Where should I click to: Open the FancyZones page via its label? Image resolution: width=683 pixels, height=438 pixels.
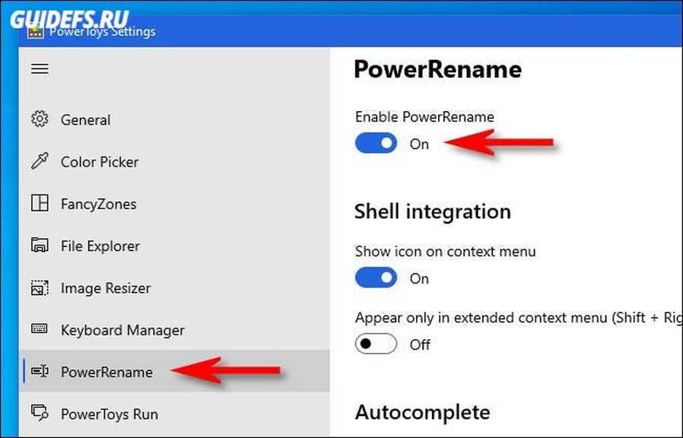[98, 204]
